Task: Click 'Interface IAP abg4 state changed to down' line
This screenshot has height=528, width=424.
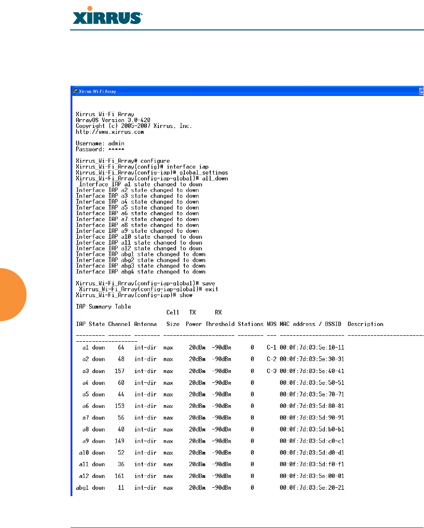Action: click(x=141, y=272)
